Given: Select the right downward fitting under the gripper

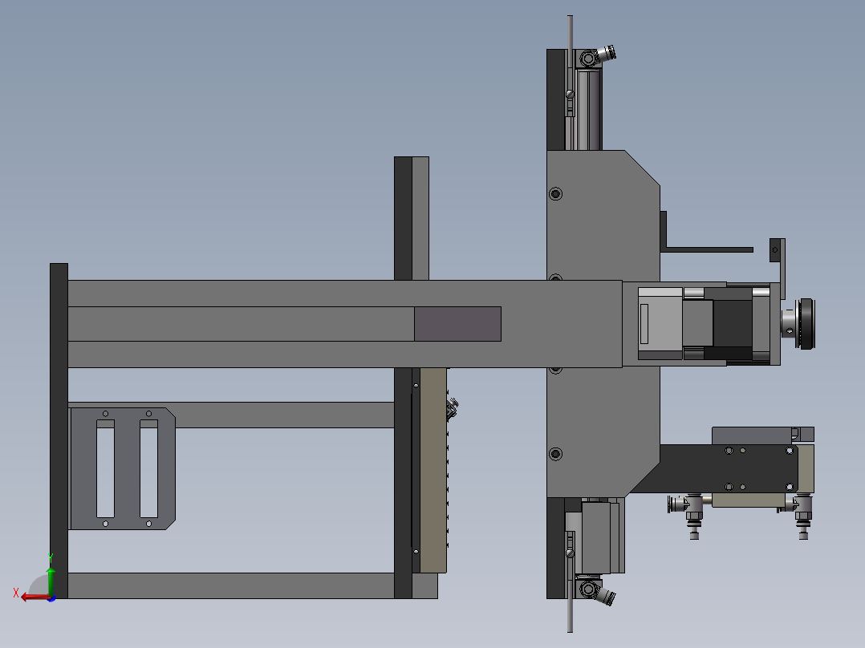Looking at the screenshot, I should coord(803,517).
